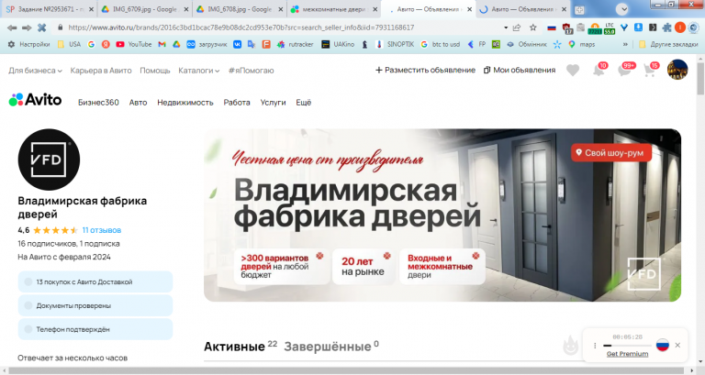The image size is (705, 375).
Task: Click Разместить объявление
Action: click(425, 70)
